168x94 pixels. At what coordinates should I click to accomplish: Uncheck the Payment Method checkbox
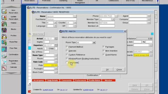67,47
